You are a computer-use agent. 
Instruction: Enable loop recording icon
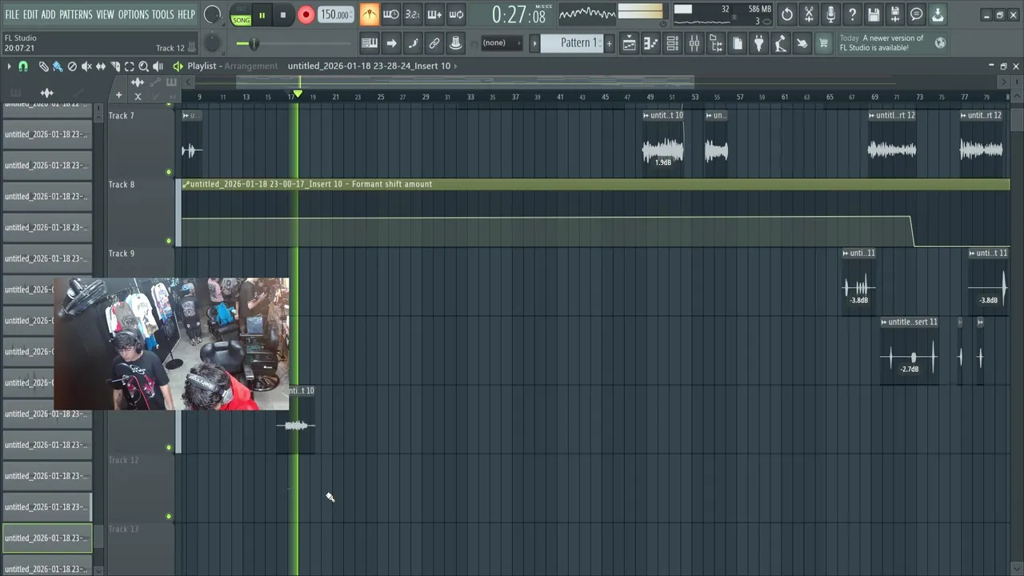456,14
